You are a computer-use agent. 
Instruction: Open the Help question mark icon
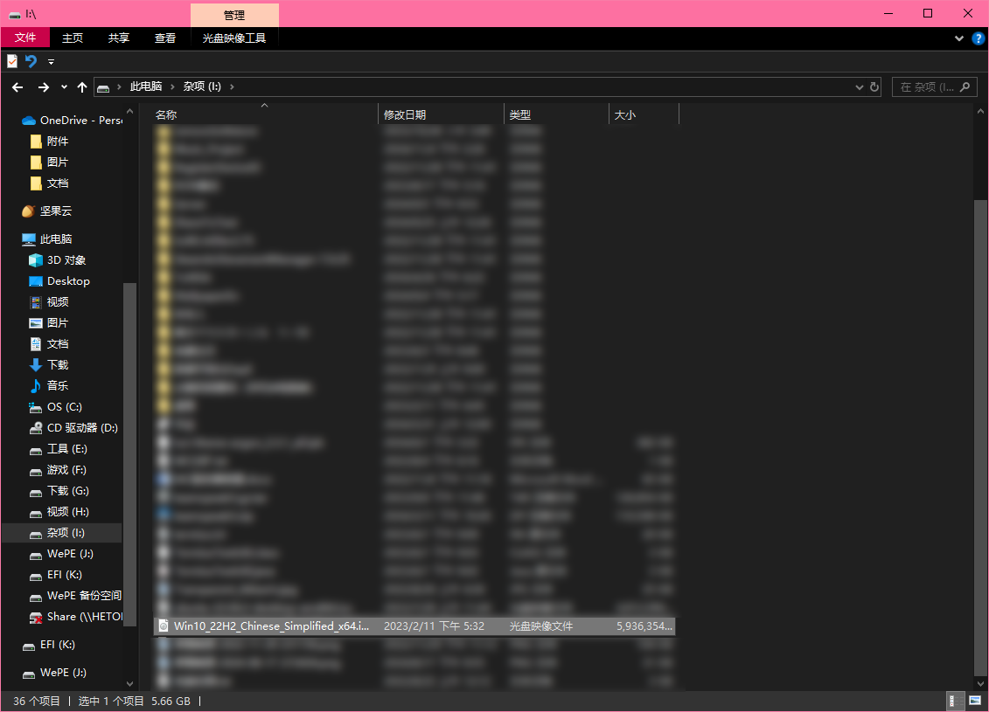pos(978,38)
